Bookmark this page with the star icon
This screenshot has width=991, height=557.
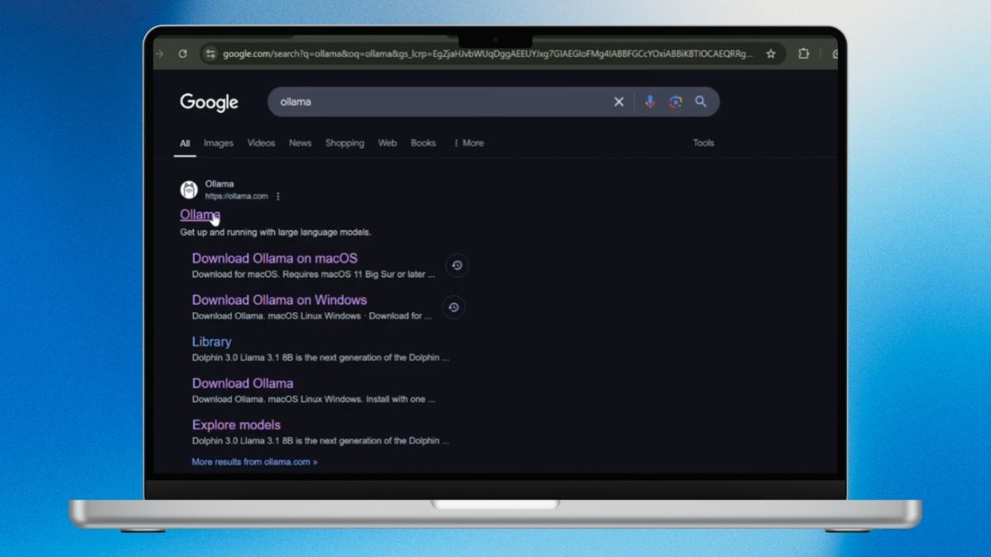pos(771,54)
